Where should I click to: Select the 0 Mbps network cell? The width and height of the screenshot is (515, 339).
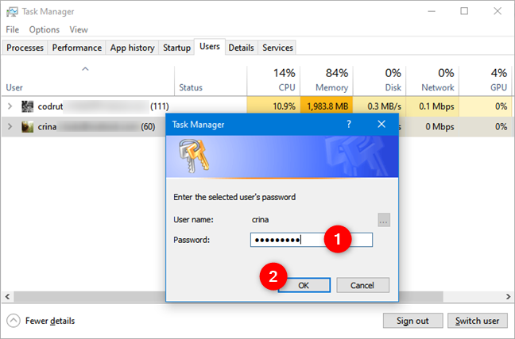pos(432,127)
